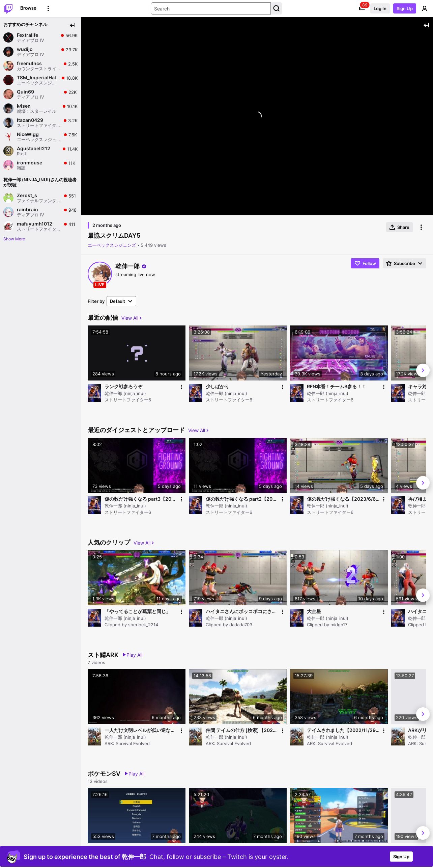Image resolution: width=433 pixels, height=867 pixels.
Task: Show next clips in 人気のクリップ row
Action: [423, 595]
